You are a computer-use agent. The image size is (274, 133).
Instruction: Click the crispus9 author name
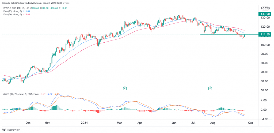[7, 2]
